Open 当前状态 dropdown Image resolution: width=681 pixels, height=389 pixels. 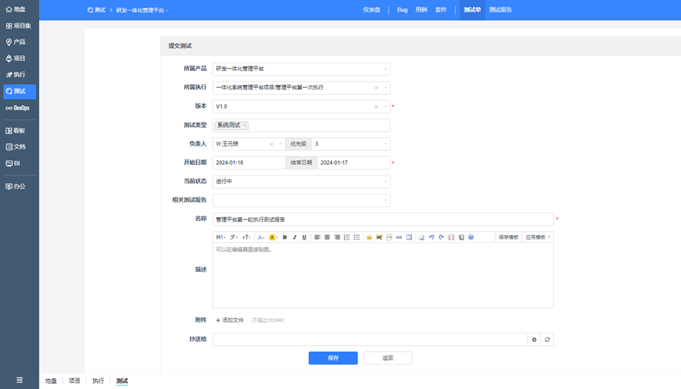301,182
